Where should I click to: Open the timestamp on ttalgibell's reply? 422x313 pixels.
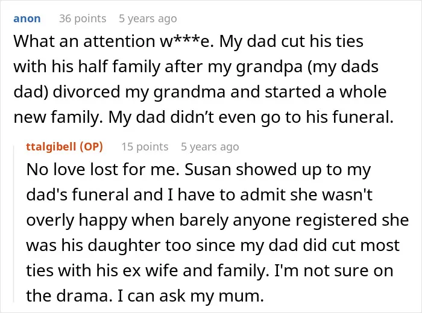pos(210,147)
